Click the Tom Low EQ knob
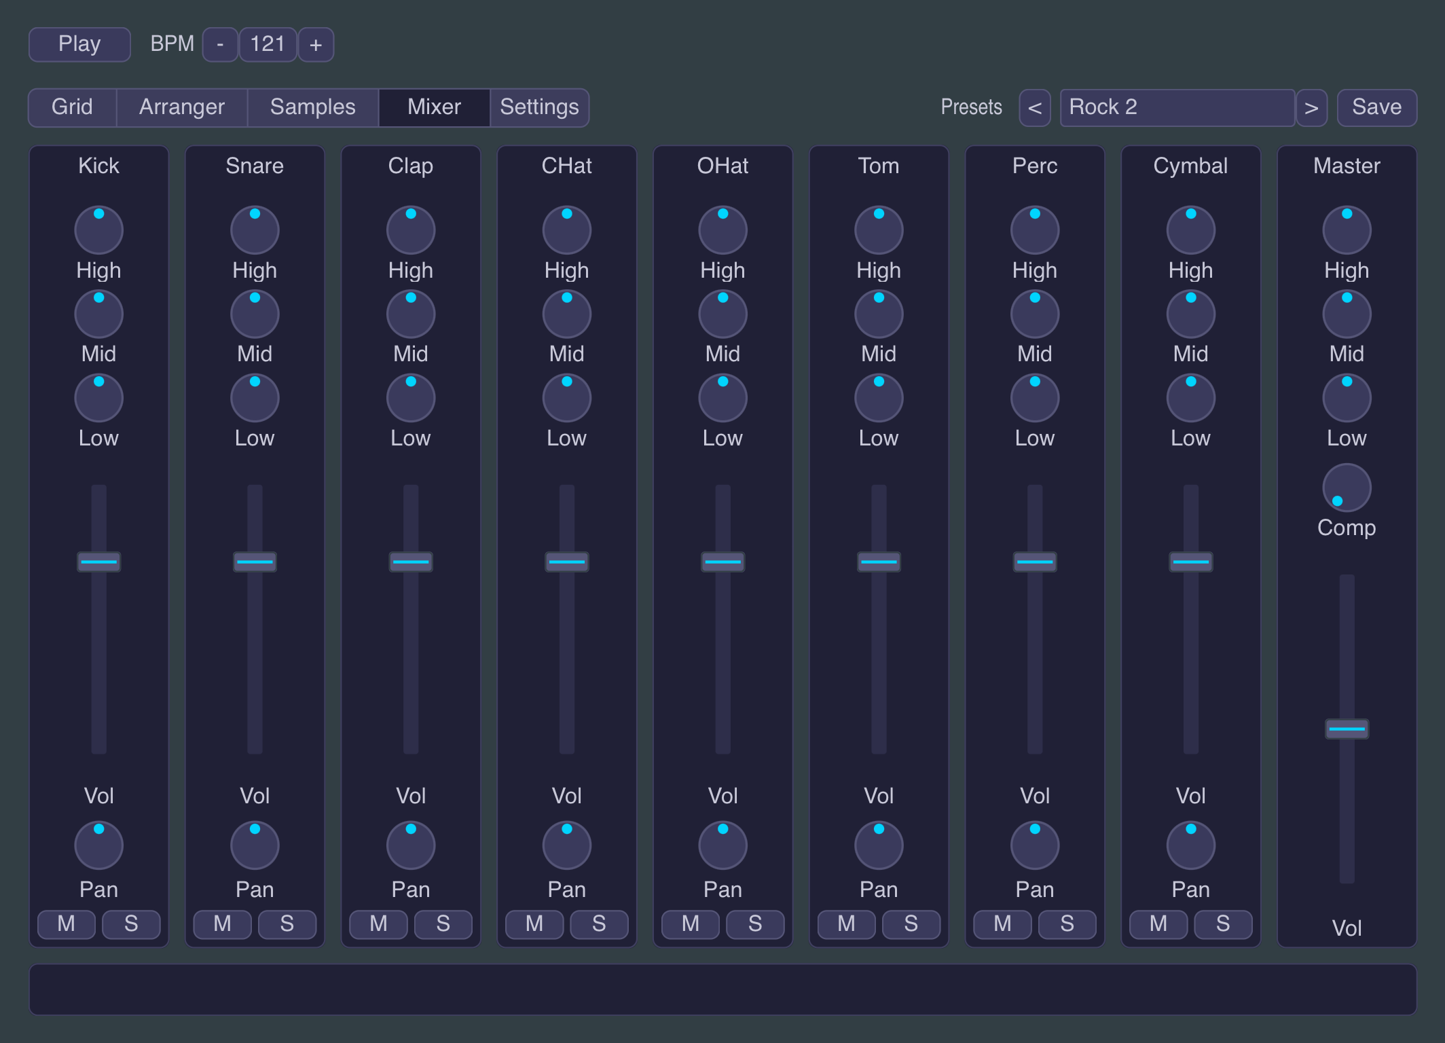This screenshot has height=1043, width=1445. (x=879, y=398)
